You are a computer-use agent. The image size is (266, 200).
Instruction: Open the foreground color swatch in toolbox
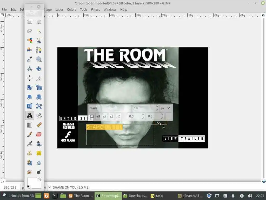[34, 183]
